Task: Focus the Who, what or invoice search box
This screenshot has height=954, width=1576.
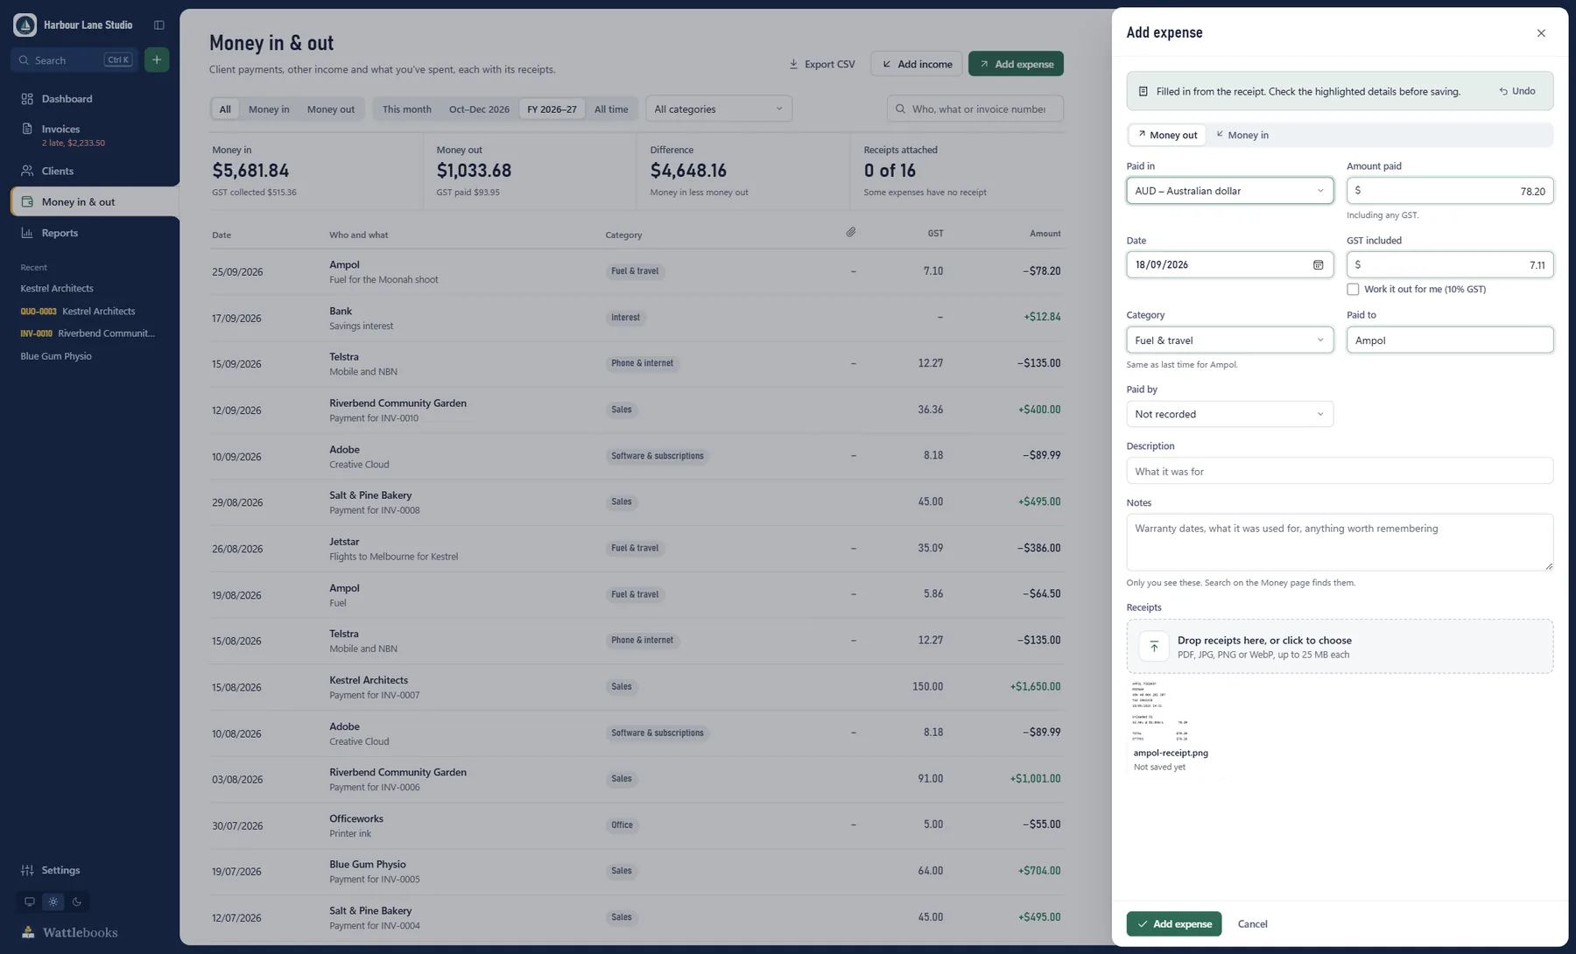Action: coord(975,109)
